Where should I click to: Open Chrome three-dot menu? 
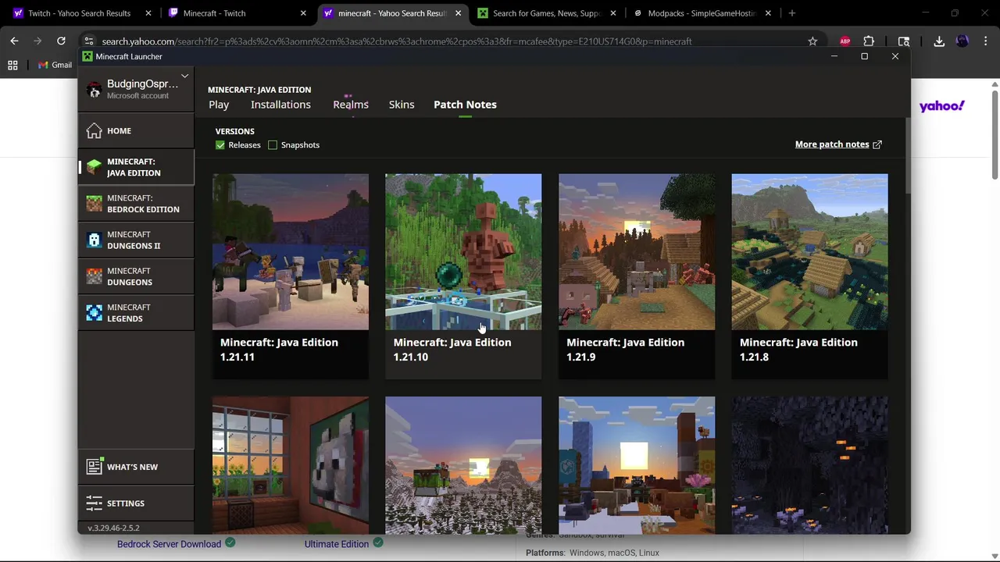(x=985, y=41)
